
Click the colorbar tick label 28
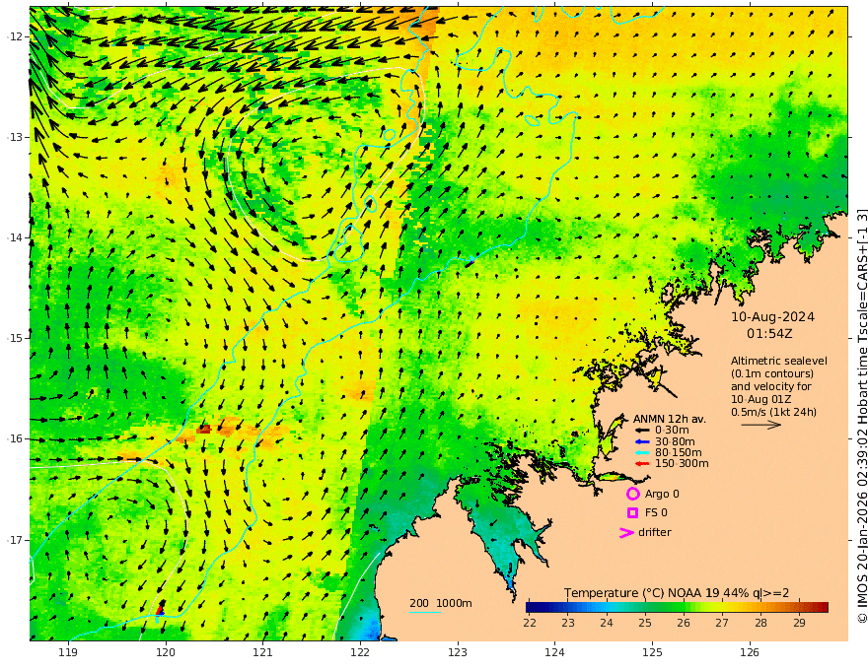click(760, 623)
